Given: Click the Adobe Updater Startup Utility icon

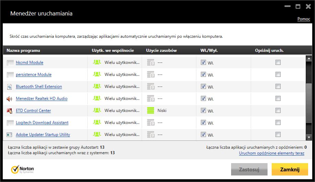Looking at the screenshot, I should pos(9,135).
